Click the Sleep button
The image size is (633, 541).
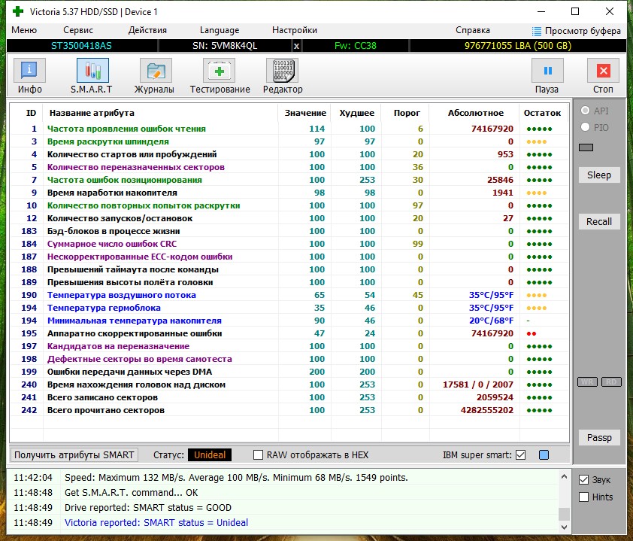pyautogui.click(x=599, y=175)
